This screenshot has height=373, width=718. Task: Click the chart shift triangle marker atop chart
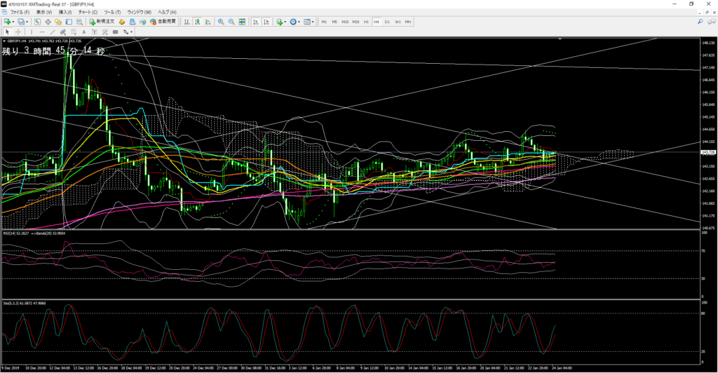[560, 39]
